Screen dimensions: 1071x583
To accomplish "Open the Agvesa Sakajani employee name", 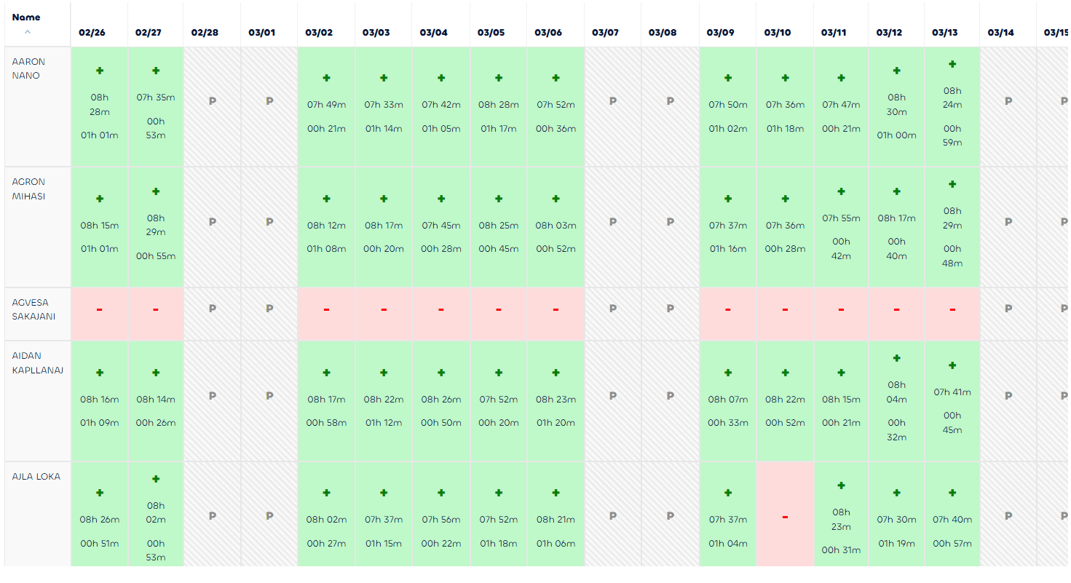I will pyautogui.click(x=33, y=309).
